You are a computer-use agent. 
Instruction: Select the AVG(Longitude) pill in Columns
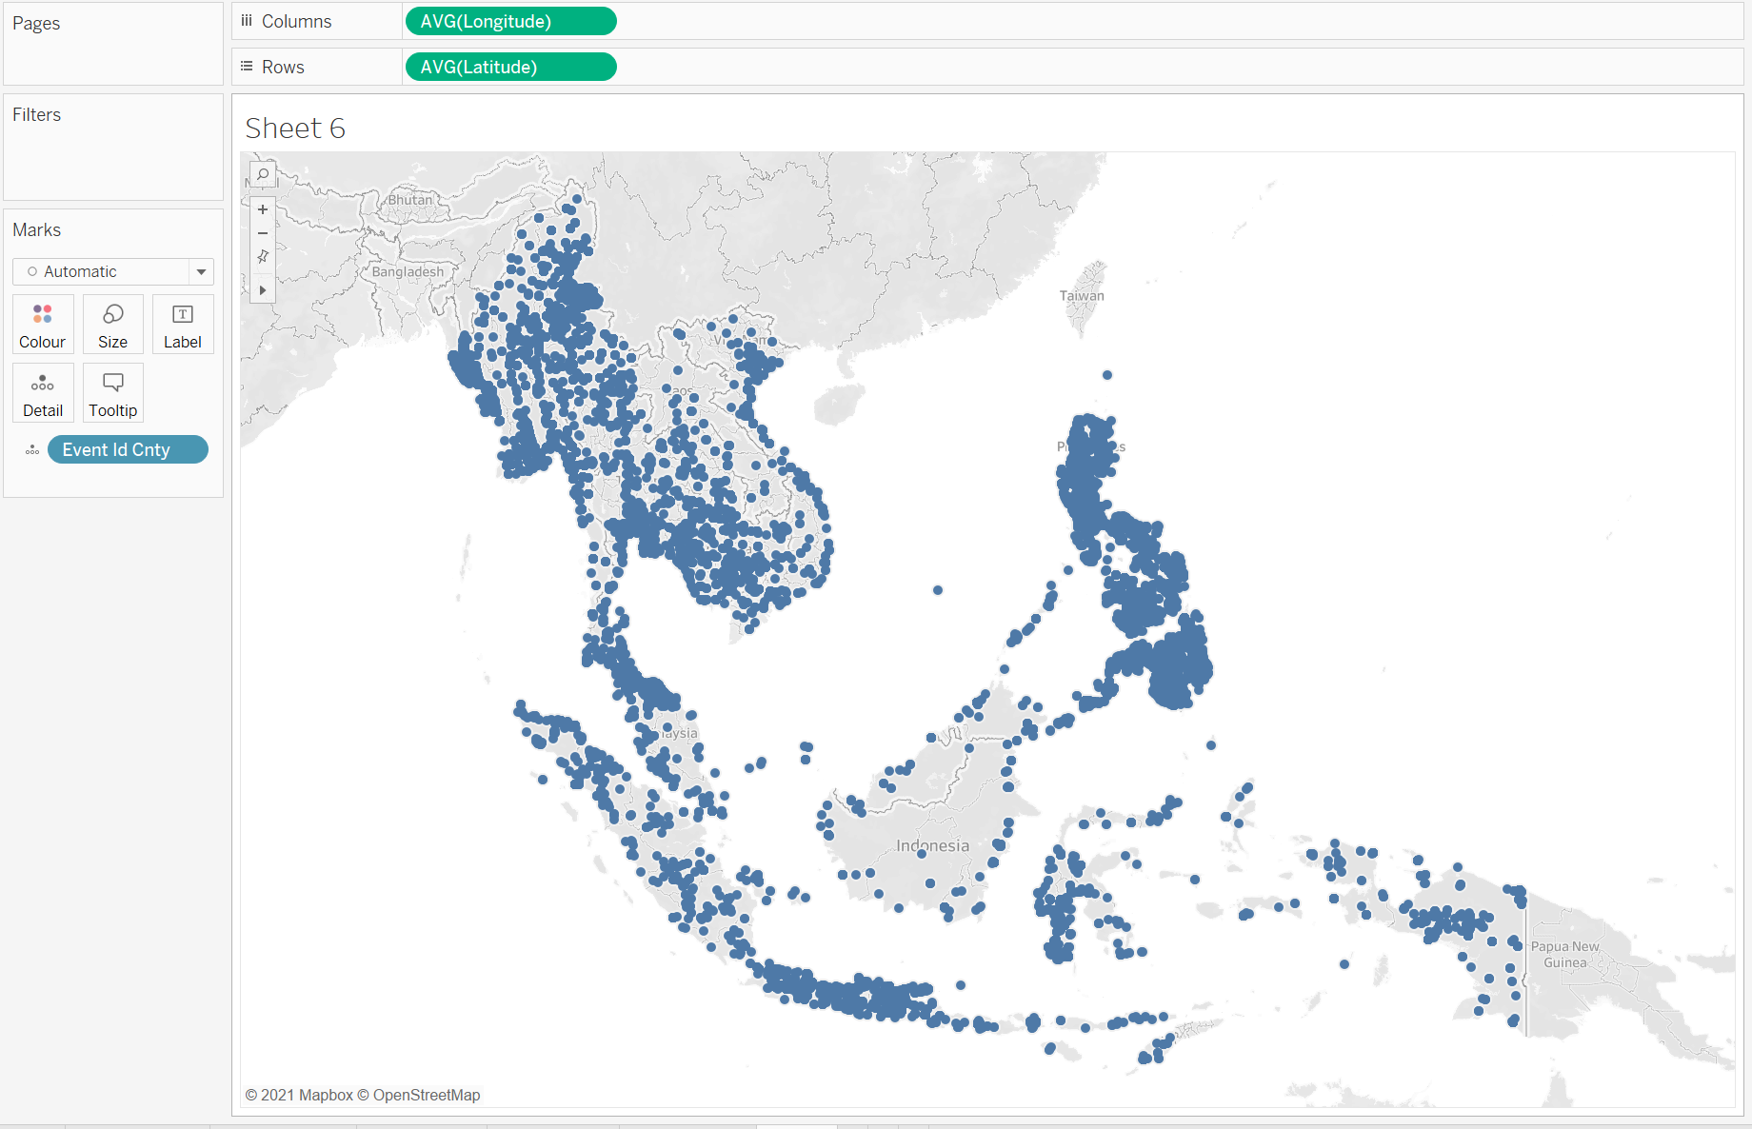click(x=510, y=22)
